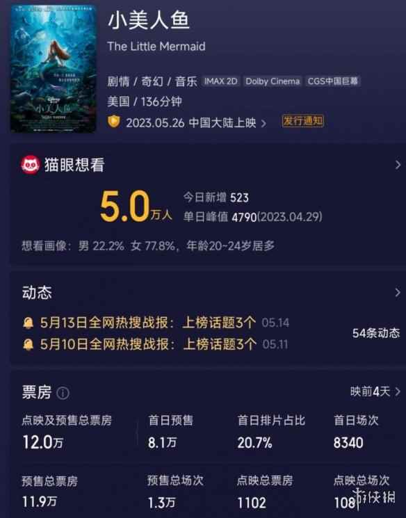
Task: Open The Little Mermaid poster thumbnail
Action: point(54,68)
